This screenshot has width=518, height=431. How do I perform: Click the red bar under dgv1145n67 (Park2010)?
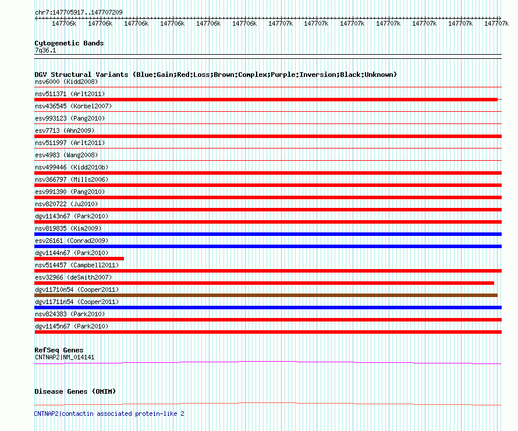(x=268, y=332)
